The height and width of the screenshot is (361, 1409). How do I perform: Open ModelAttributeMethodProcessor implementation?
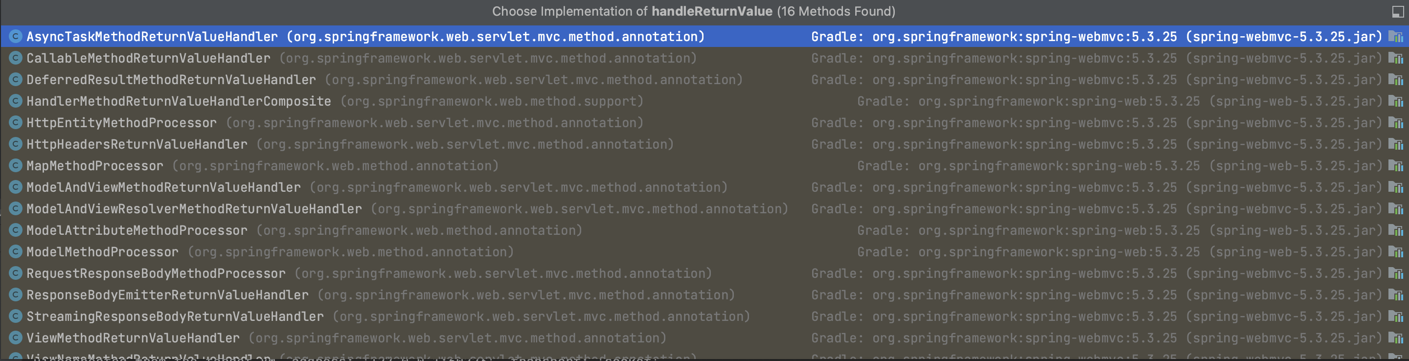pyautogui.click(x=704, y=230)
